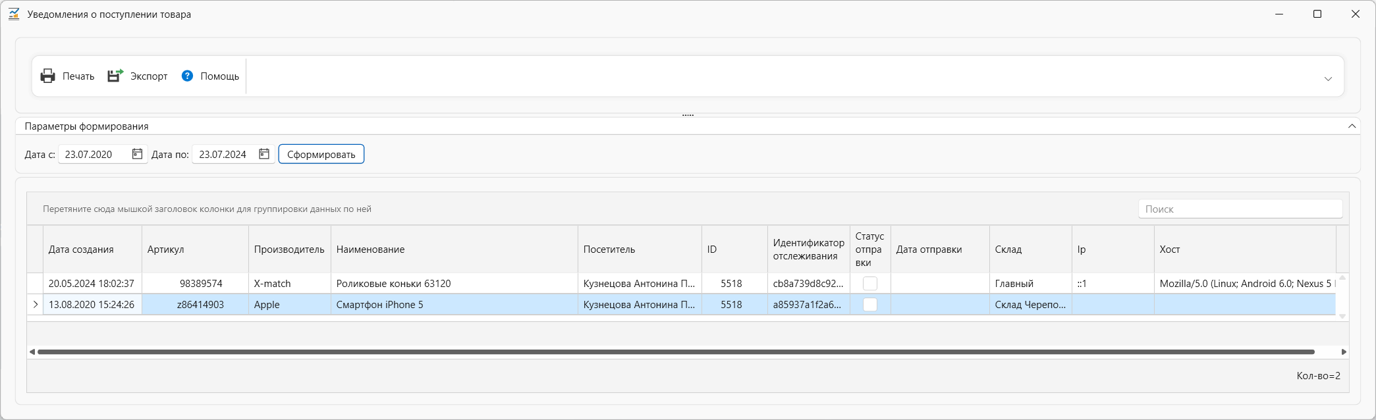Click the 'Сформировать' button
Image resolution: width=1376 pixels, height=420 pixels.
click(321, 154)
